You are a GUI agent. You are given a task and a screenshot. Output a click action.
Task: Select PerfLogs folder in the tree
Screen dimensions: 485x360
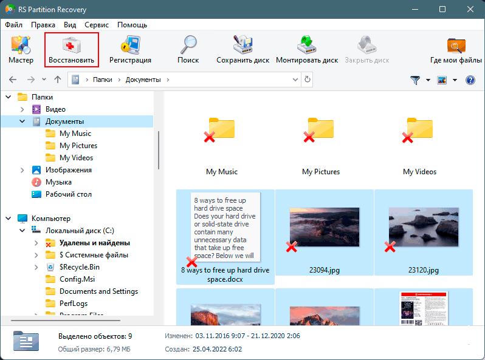point(74,304)
